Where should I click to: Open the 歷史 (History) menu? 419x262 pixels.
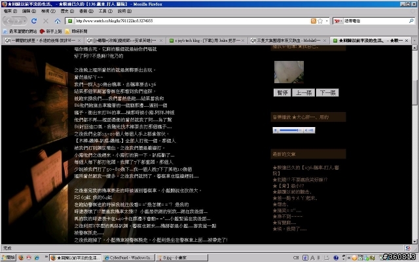(x=67, y=11)
